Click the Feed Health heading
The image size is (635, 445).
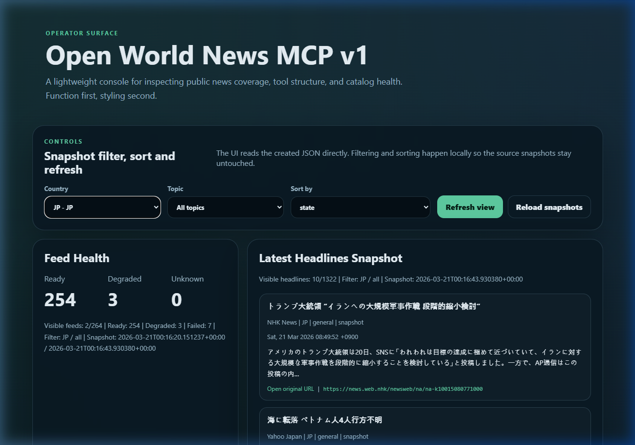click(77, 258)
